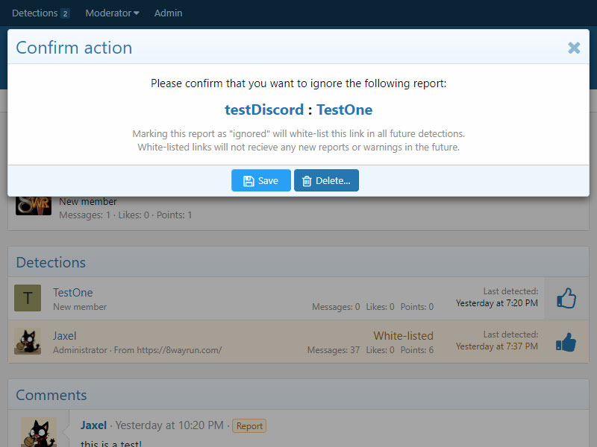Screen dimensions: 597x447
Task: Click the Detections count badge
Action: pyautogui.click(x=65, y=13)
